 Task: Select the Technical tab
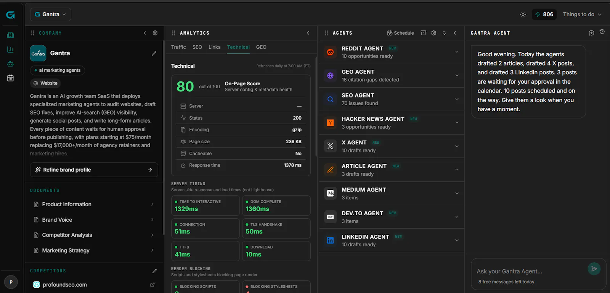238,47
